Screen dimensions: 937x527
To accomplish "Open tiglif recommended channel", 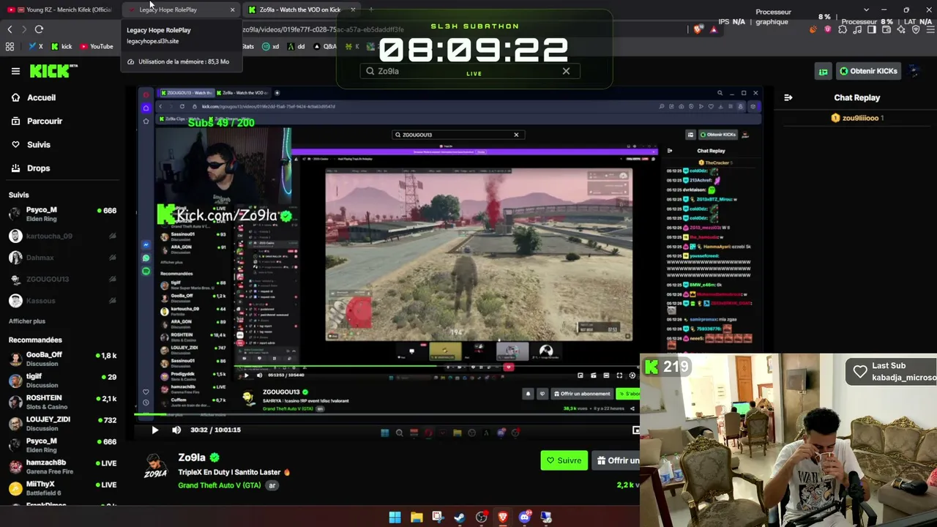I will (x=62, y=381).
